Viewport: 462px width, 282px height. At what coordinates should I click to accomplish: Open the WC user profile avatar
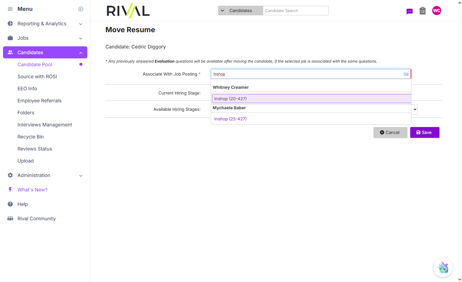[437, 11]
